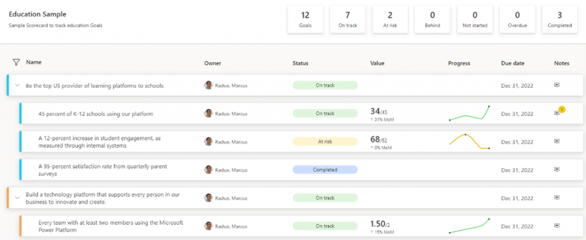Click At risk status badge for student engagement
The width and height of the screenshot is (586, 240).
(324, 141)
